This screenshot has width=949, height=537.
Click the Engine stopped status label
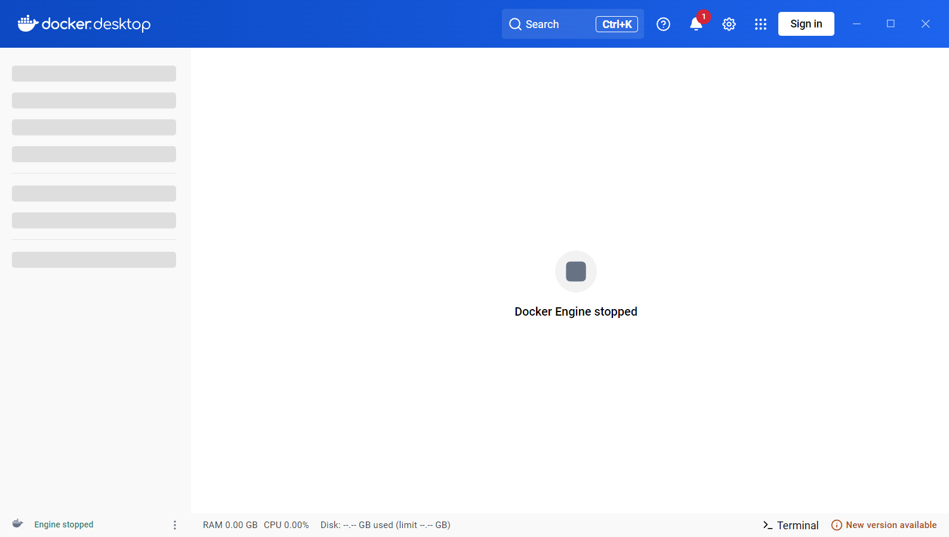click(x=64, y=524)
